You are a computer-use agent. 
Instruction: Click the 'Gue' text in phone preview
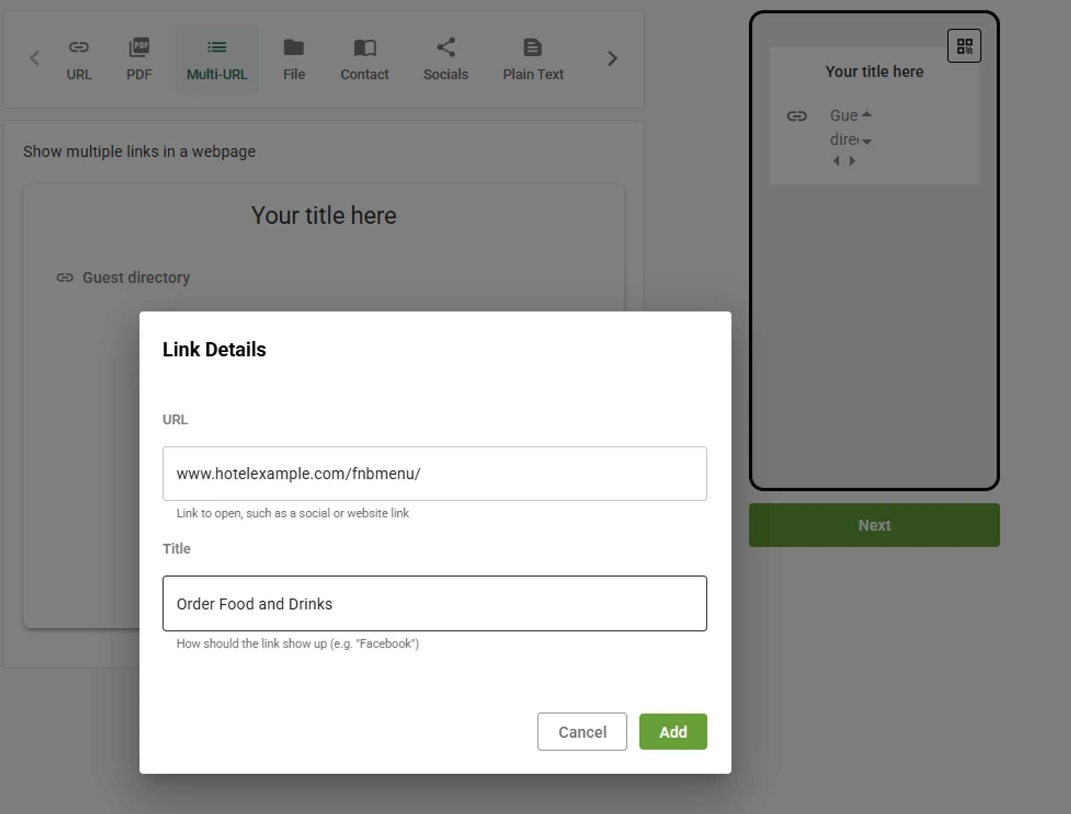coord(843,115)
